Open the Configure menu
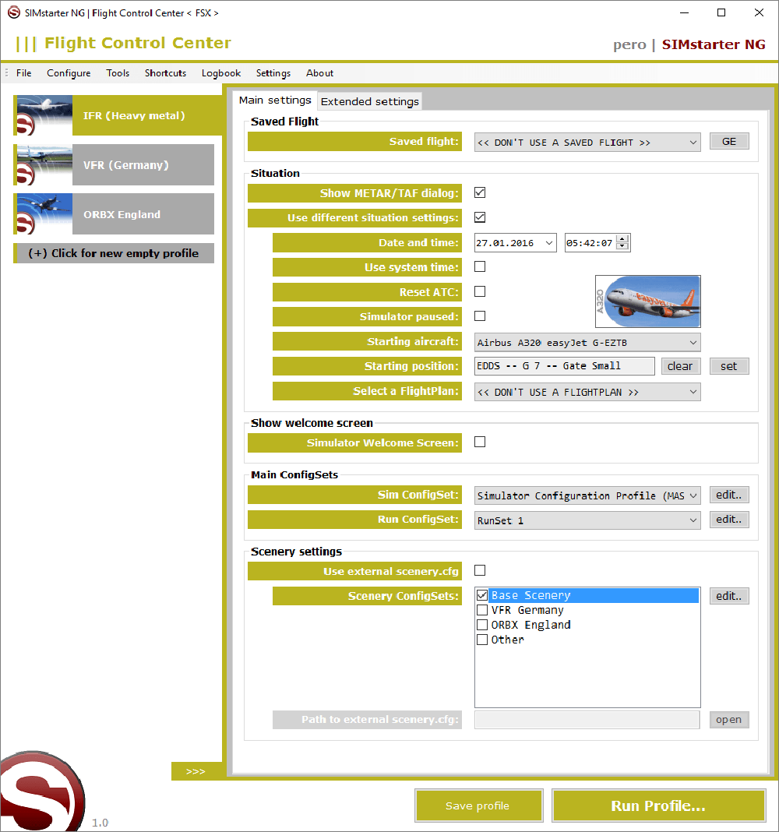This screenshot has width=779, height=832. (x=69, y=73)
